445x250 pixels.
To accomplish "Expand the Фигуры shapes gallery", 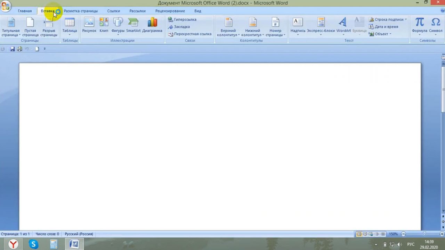I will 118,27.
